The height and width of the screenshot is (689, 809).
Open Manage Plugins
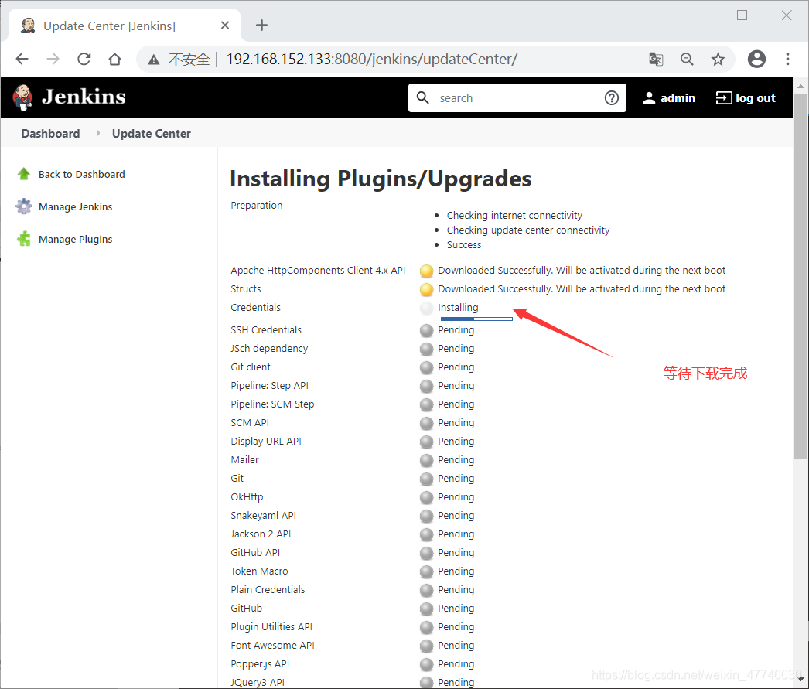75,239
